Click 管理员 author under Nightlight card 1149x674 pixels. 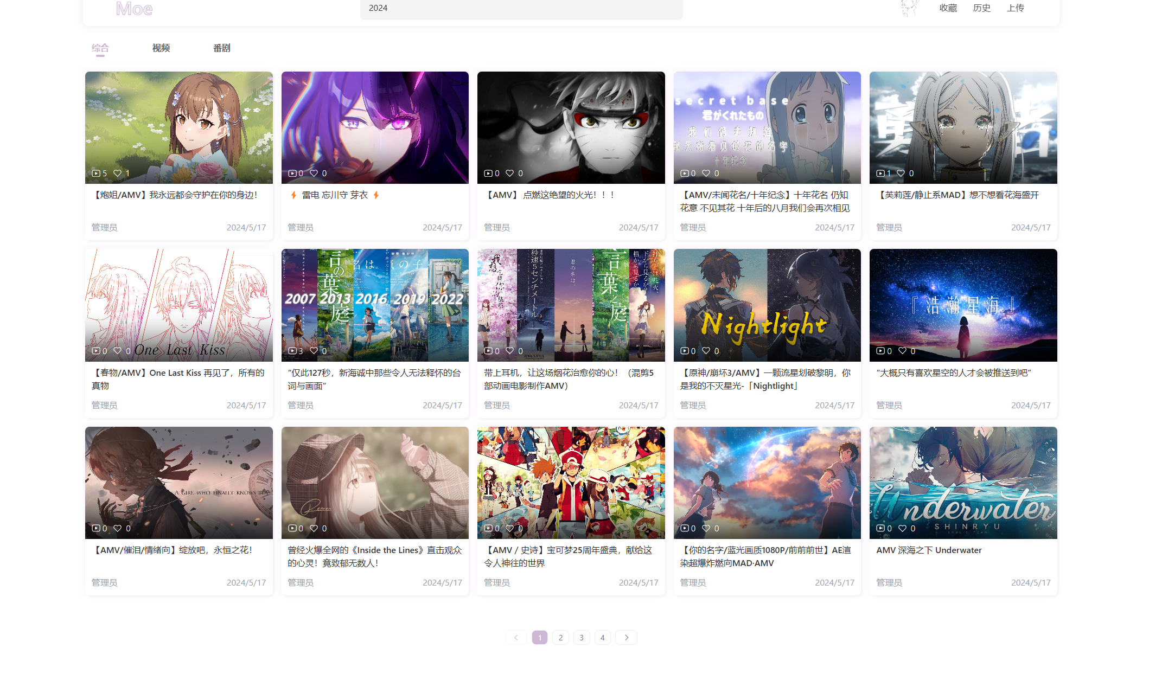tap(693, 406)
